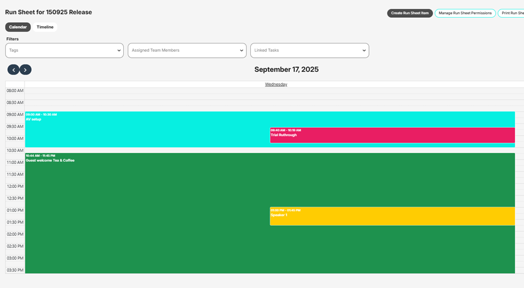This screenshot has width=524, height=288.
Task: Go to the previous day arrow
Action: pyautogui.click(x=13, y=69)
